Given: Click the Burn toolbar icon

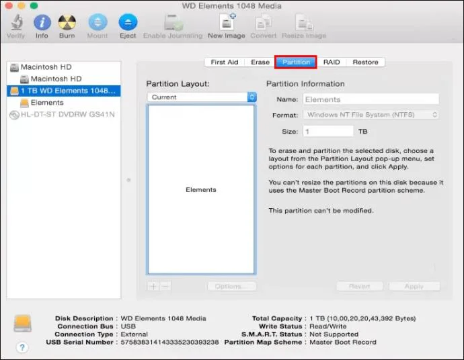Looking at the screenshot, I should 67,22.
